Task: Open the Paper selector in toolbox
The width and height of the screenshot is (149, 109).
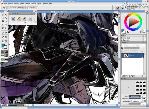Action: click(2, 52)
